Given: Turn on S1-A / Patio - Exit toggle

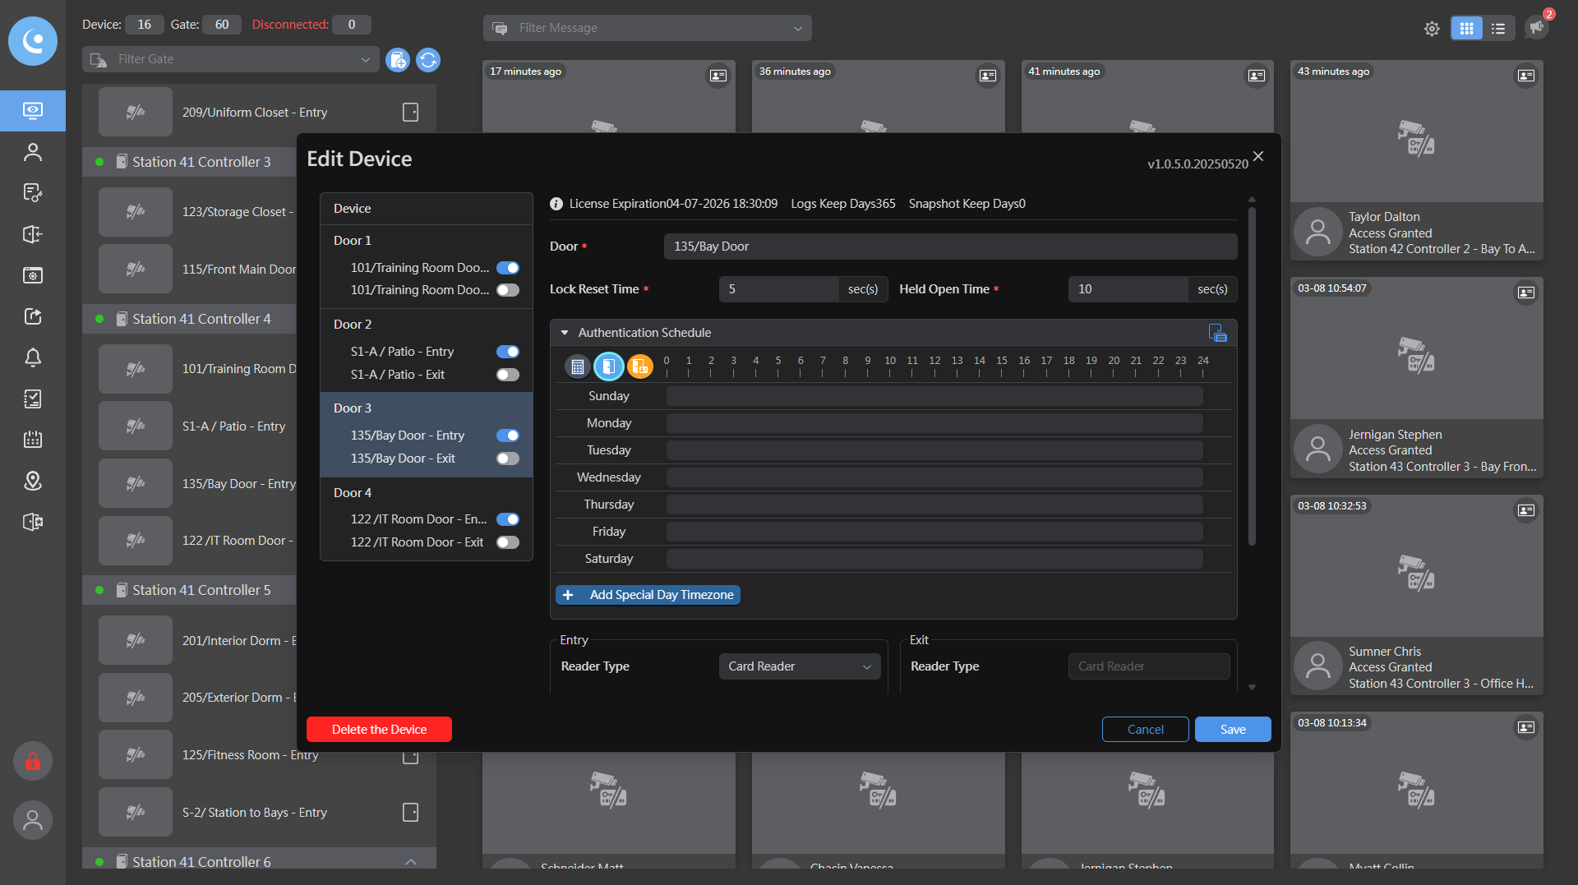Looking at the screenshot, I should click(508, 375).
